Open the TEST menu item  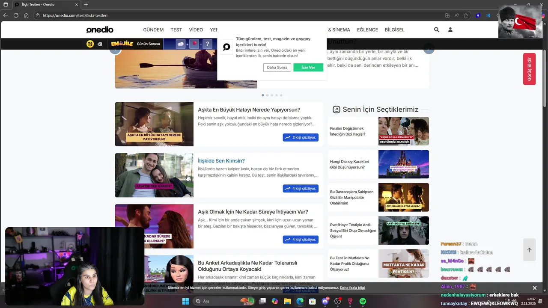pyautogui.click(x=176, y=30)
